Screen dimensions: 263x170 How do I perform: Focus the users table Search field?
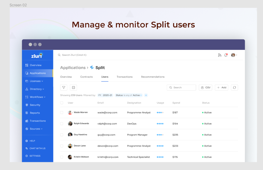pyautogui.click(x=182, y=87)
